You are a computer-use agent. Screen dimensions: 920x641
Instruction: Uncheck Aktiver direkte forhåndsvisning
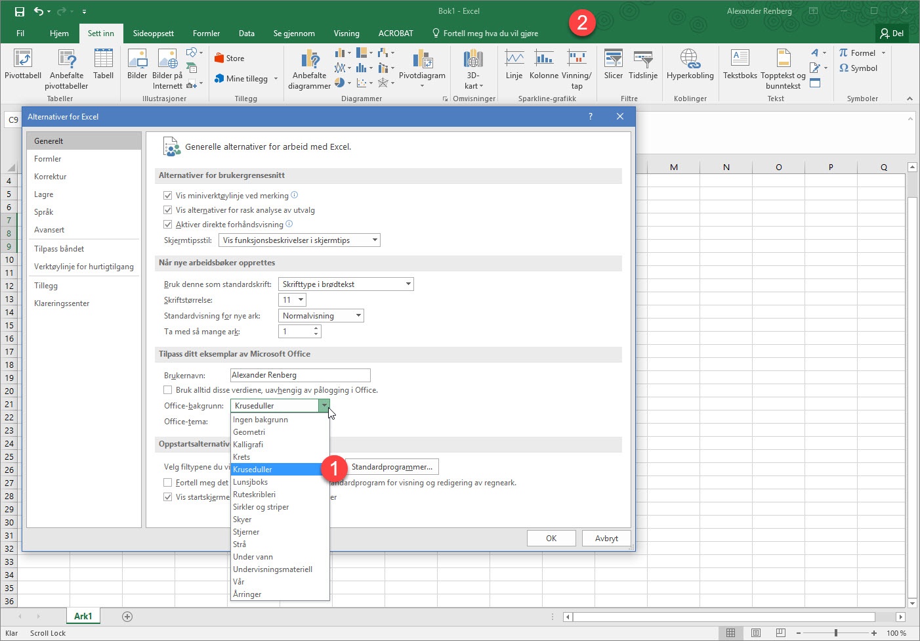[168, 225]
